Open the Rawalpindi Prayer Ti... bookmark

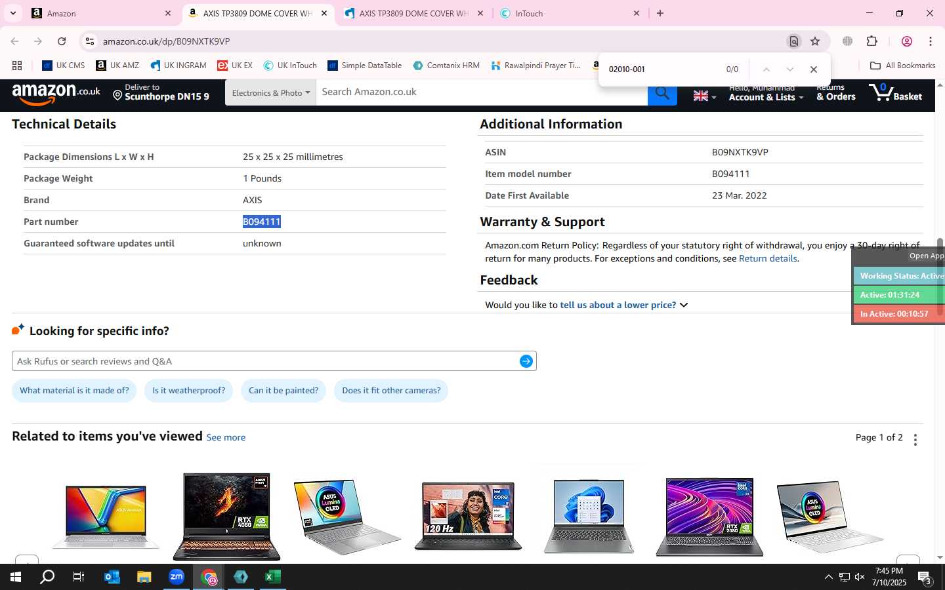535,66
